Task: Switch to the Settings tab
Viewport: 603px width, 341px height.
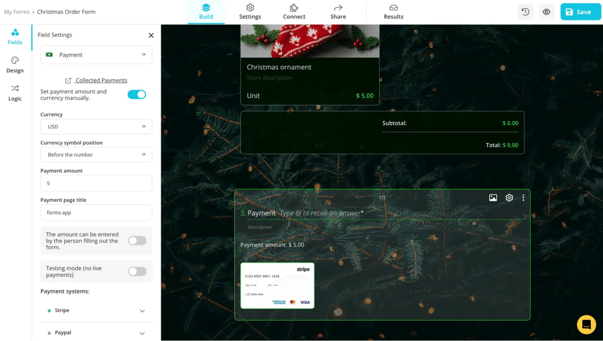Action: pos(250,12)
